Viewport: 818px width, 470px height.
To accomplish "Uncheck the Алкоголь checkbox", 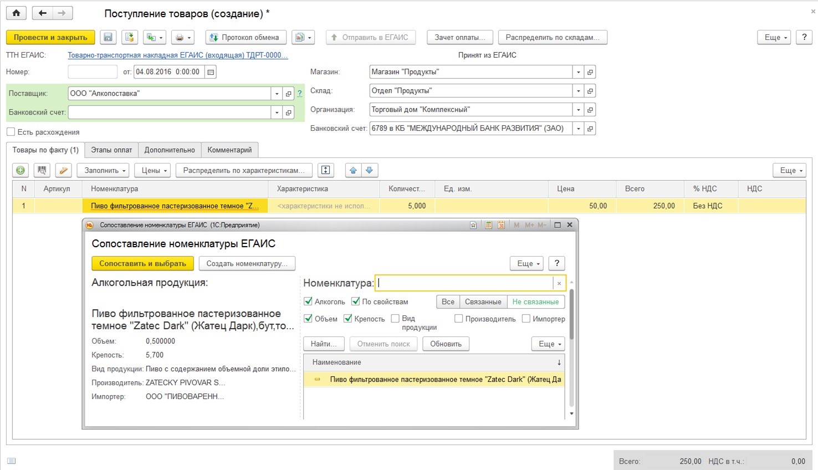I will click(x=308, y=302).
